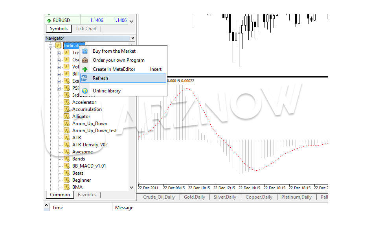This screenshot has width=371, height=225.
Task: Switch to the Favorites tab in Navigator
Action: click(x=87, y=195)
